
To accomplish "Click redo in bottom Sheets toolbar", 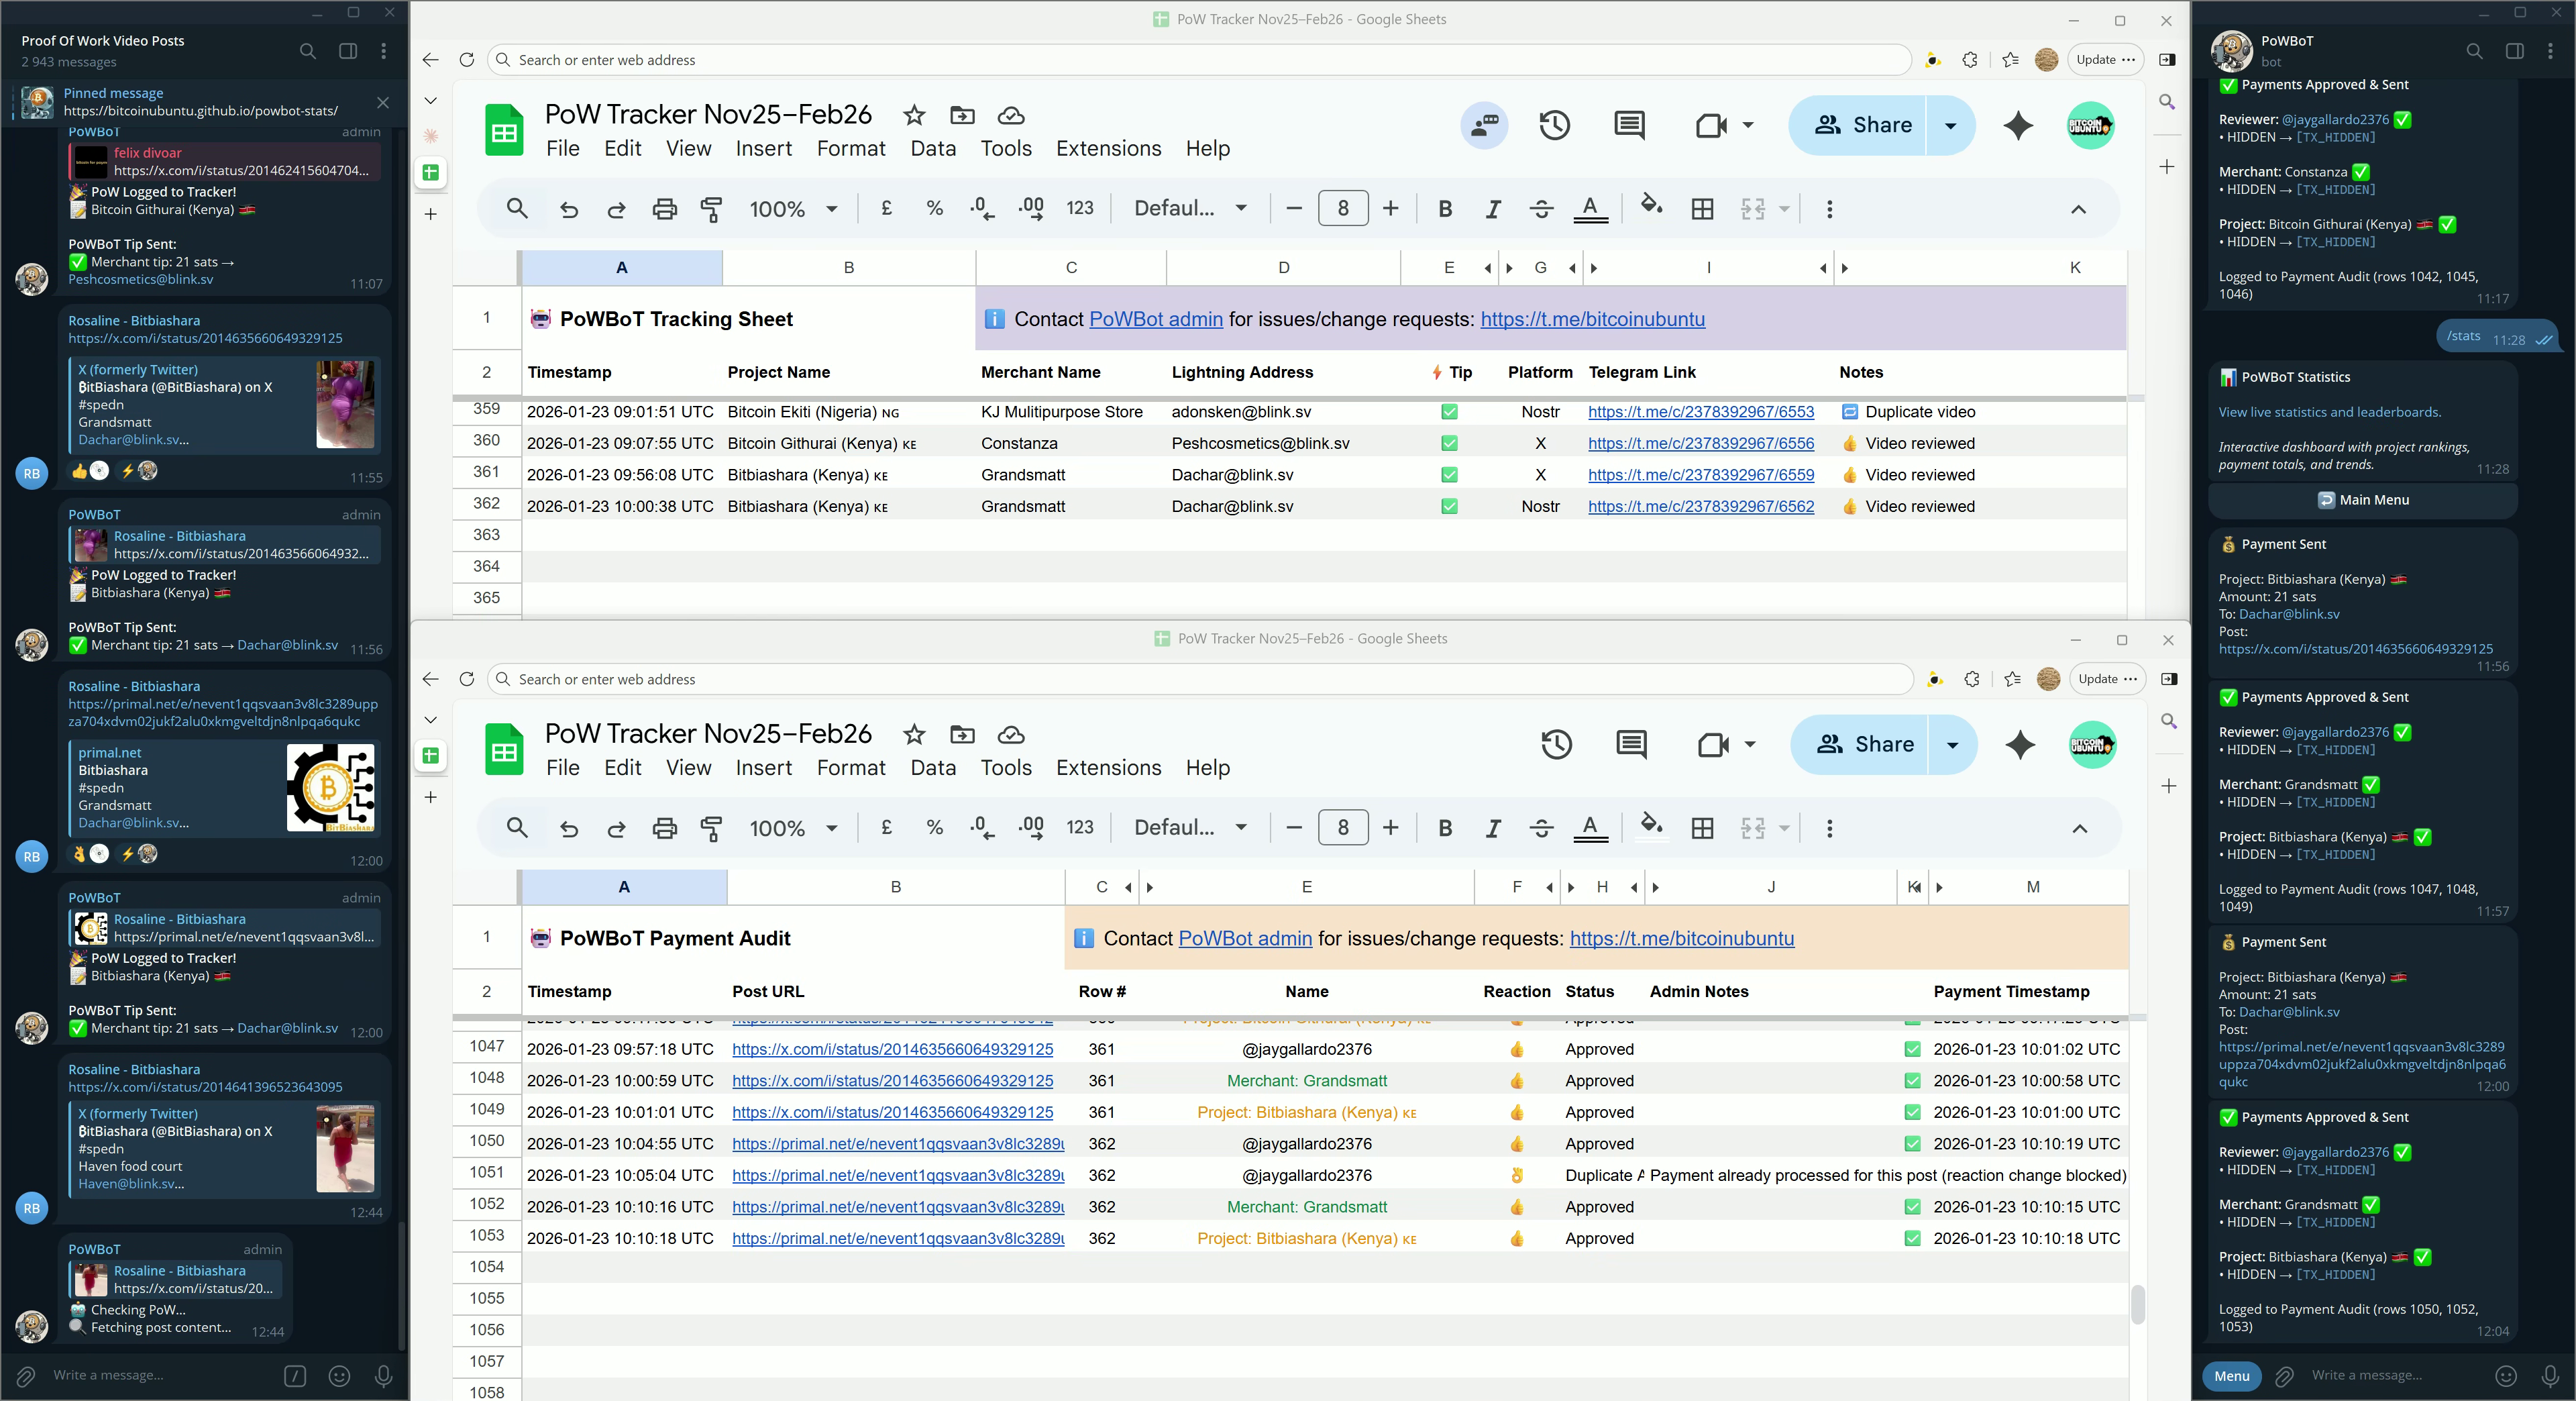I will coord(617,828).
